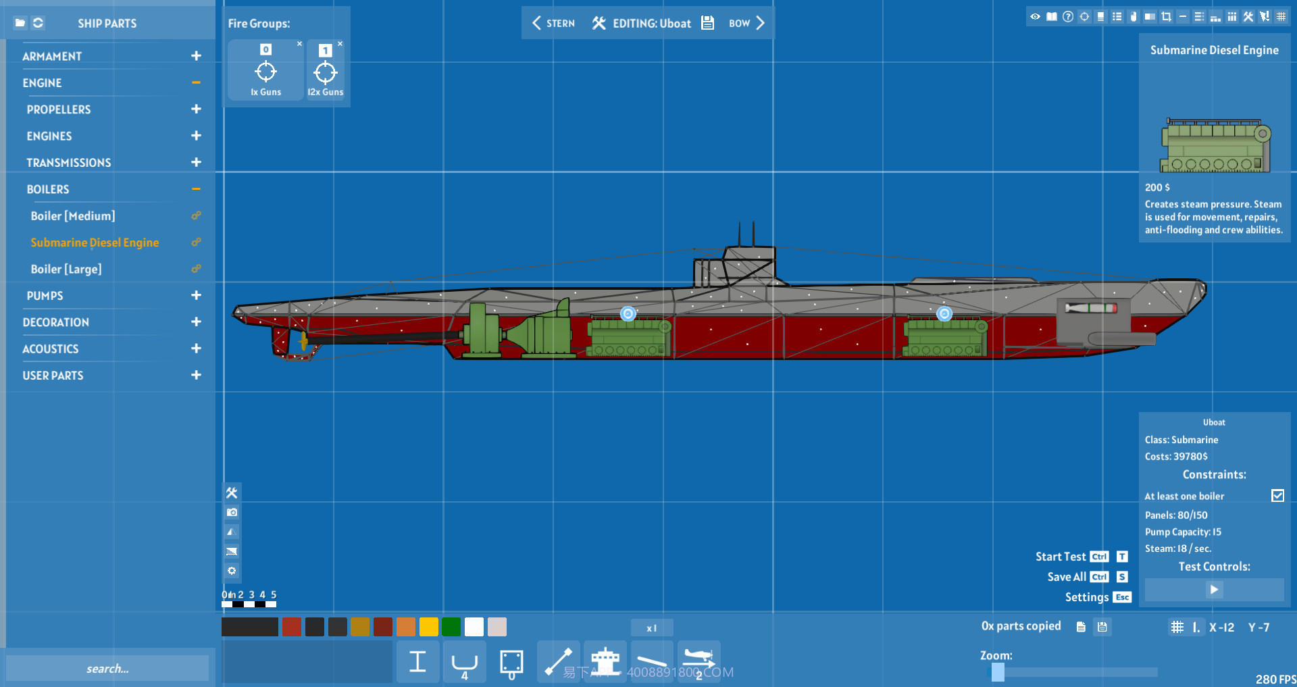Click the Start Test button
Screen dimensions: 1297x687
[x=1061, y=556]
